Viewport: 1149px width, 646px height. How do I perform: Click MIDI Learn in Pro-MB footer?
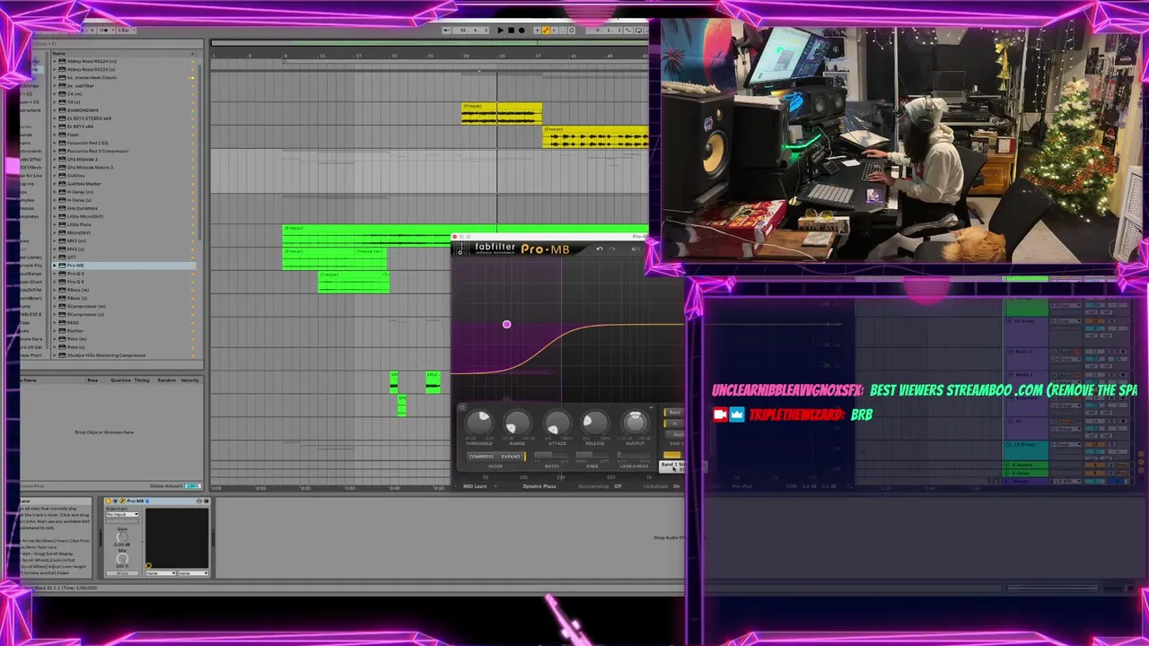[475, 486]
